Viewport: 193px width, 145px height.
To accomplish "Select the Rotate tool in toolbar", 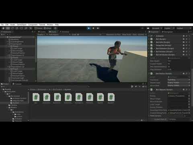I will click(12, 28).
